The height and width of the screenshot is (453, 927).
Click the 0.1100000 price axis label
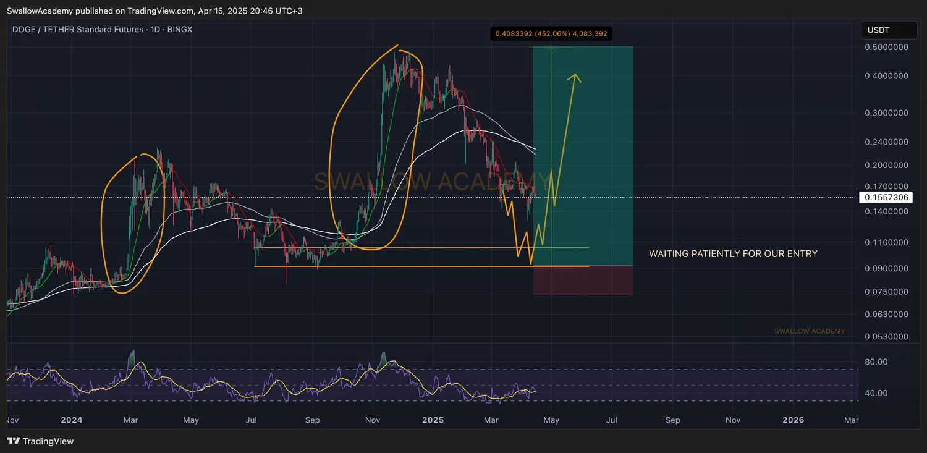pos(886,242)
